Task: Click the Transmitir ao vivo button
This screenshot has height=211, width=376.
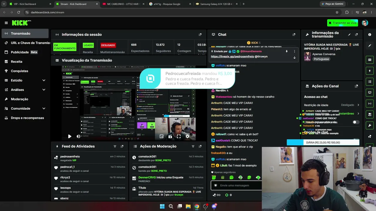Action: tap(343, 23)
